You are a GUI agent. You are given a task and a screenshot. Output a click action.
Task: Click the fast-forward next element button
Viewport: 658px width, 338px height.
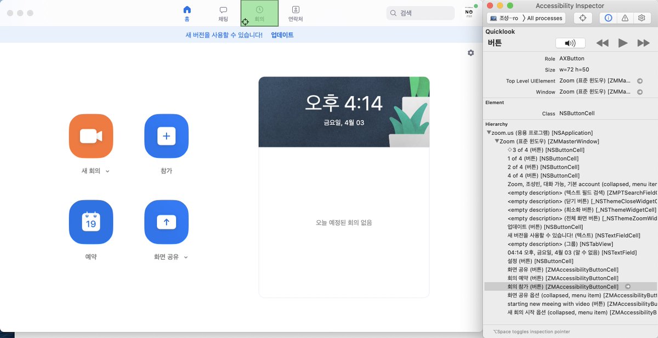643,43
